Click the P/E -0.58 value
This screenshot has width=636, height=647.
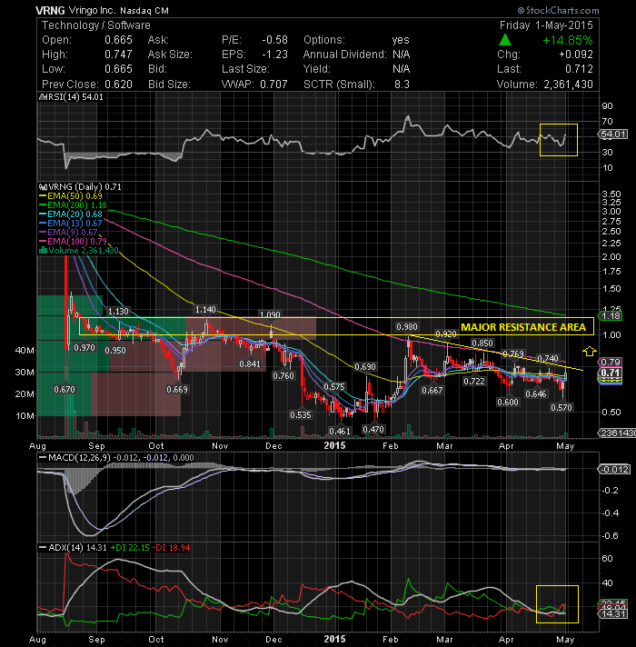[274, 40]
